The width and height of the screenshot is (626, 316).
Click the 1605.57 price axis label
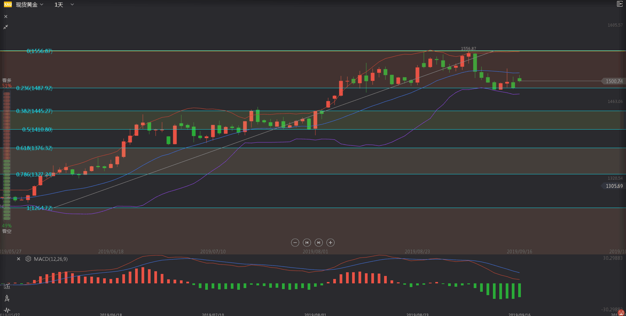pyautogui.click(x=615, y=25)
